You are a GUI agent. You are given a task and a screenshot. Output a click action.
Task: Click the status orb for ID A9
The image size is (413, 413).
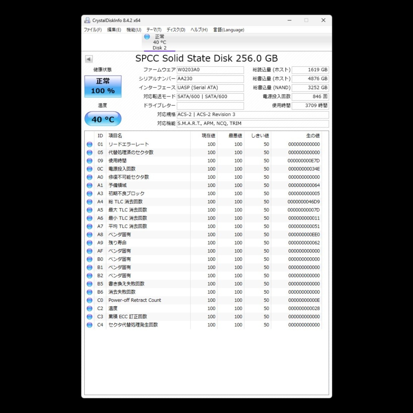coord(90,243)
